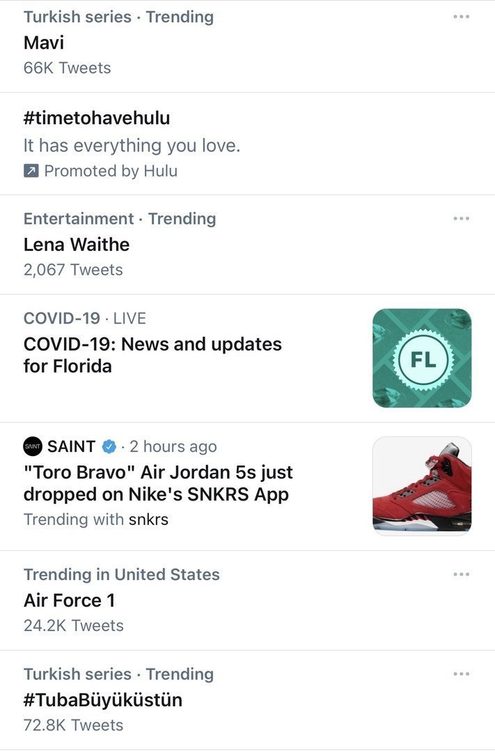Open the Air Force 1 trend
This screenshot has width=495, height=753.
[70, 600]
